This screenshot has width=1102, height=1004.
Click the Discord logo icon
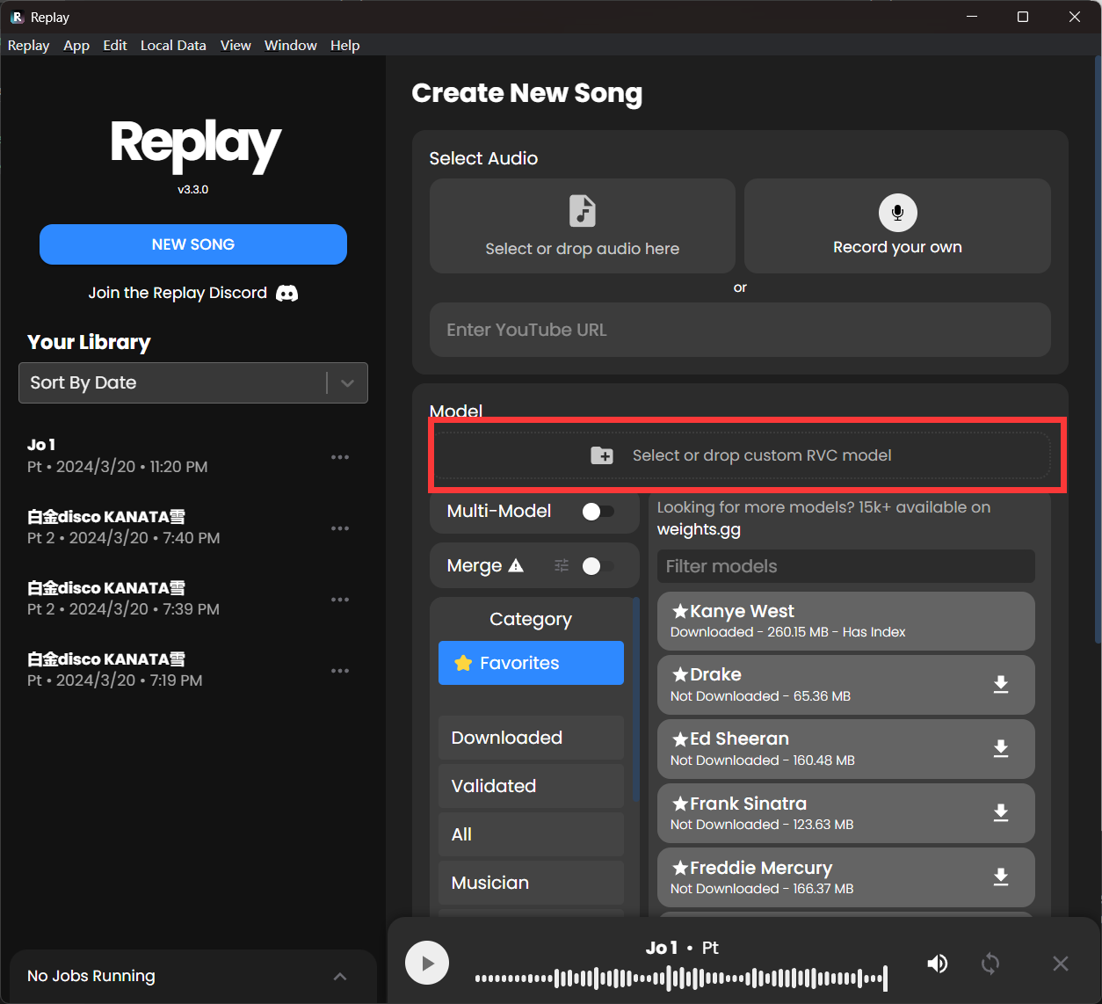click(286, 293)
